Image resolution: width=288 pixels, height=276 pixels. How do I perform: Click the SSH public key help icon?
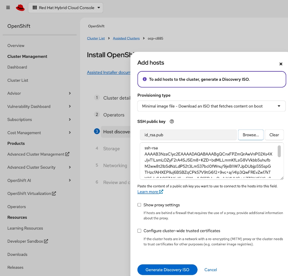click(x=171, y=121)
